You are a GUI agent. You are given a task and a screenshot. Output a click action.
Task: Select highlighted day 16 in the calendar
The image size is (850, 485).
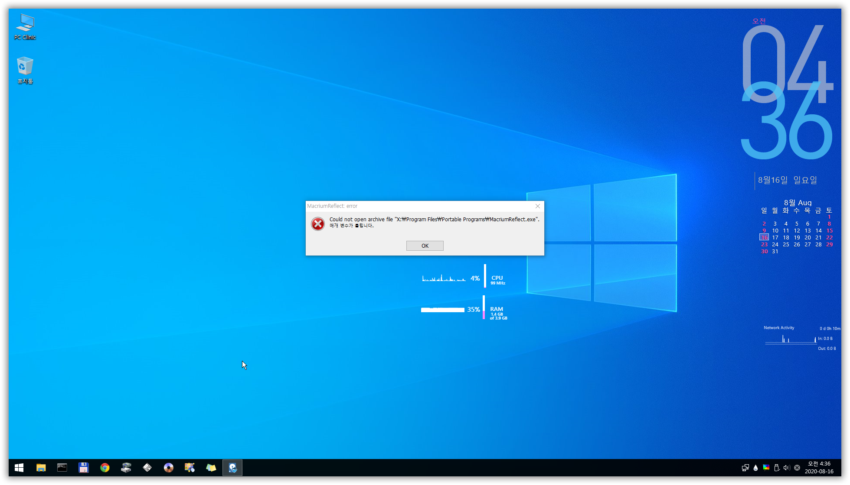(x=764, y=237)
